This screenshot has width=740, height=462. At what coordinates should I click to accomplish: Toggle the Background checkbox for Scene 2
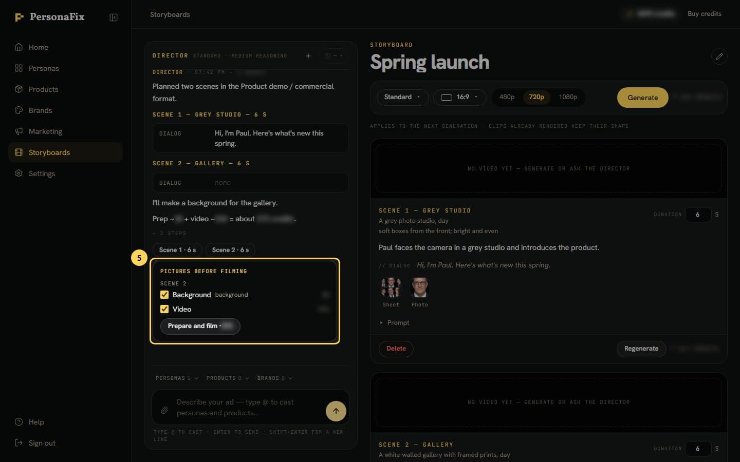click(164, 295)
